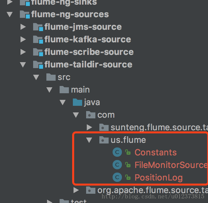Expand the flume-kafka-source module
Image resolution: width=208 pixels, height=203 pixels.
[x=23, y=39]
